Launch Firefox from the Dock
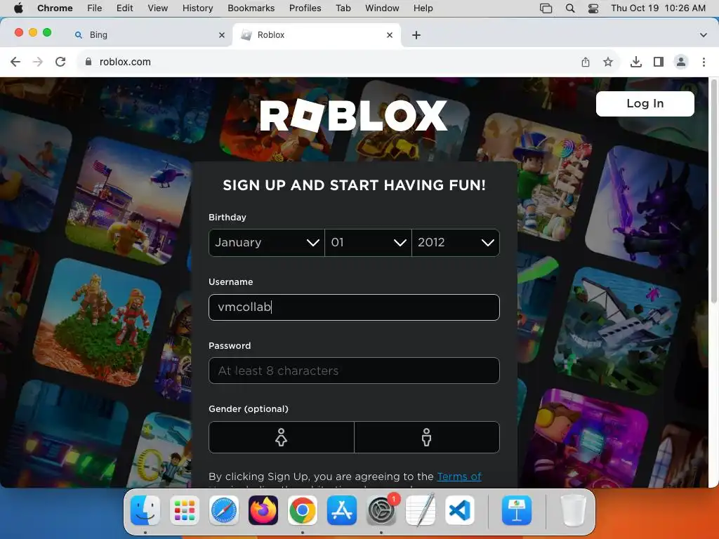Image resolution: width=719 pixels, height=539 pixels. click(x=263, y=510)
